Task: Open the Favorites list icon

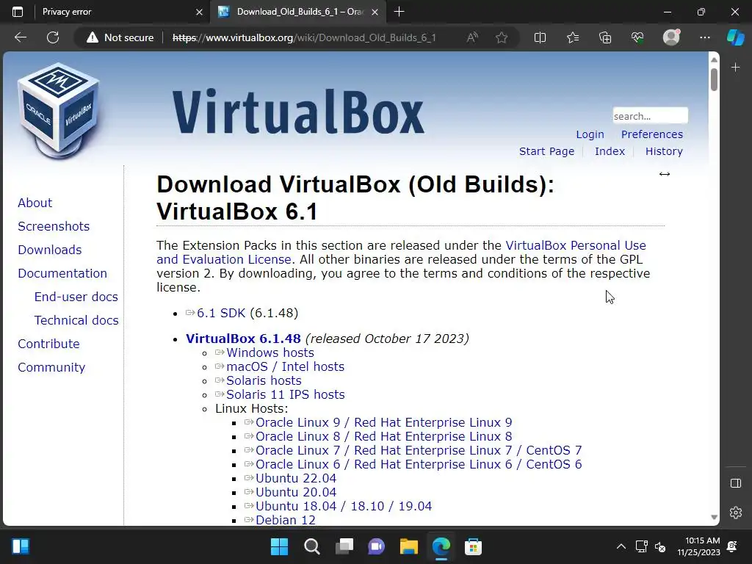Action: [x=573, y=37]
